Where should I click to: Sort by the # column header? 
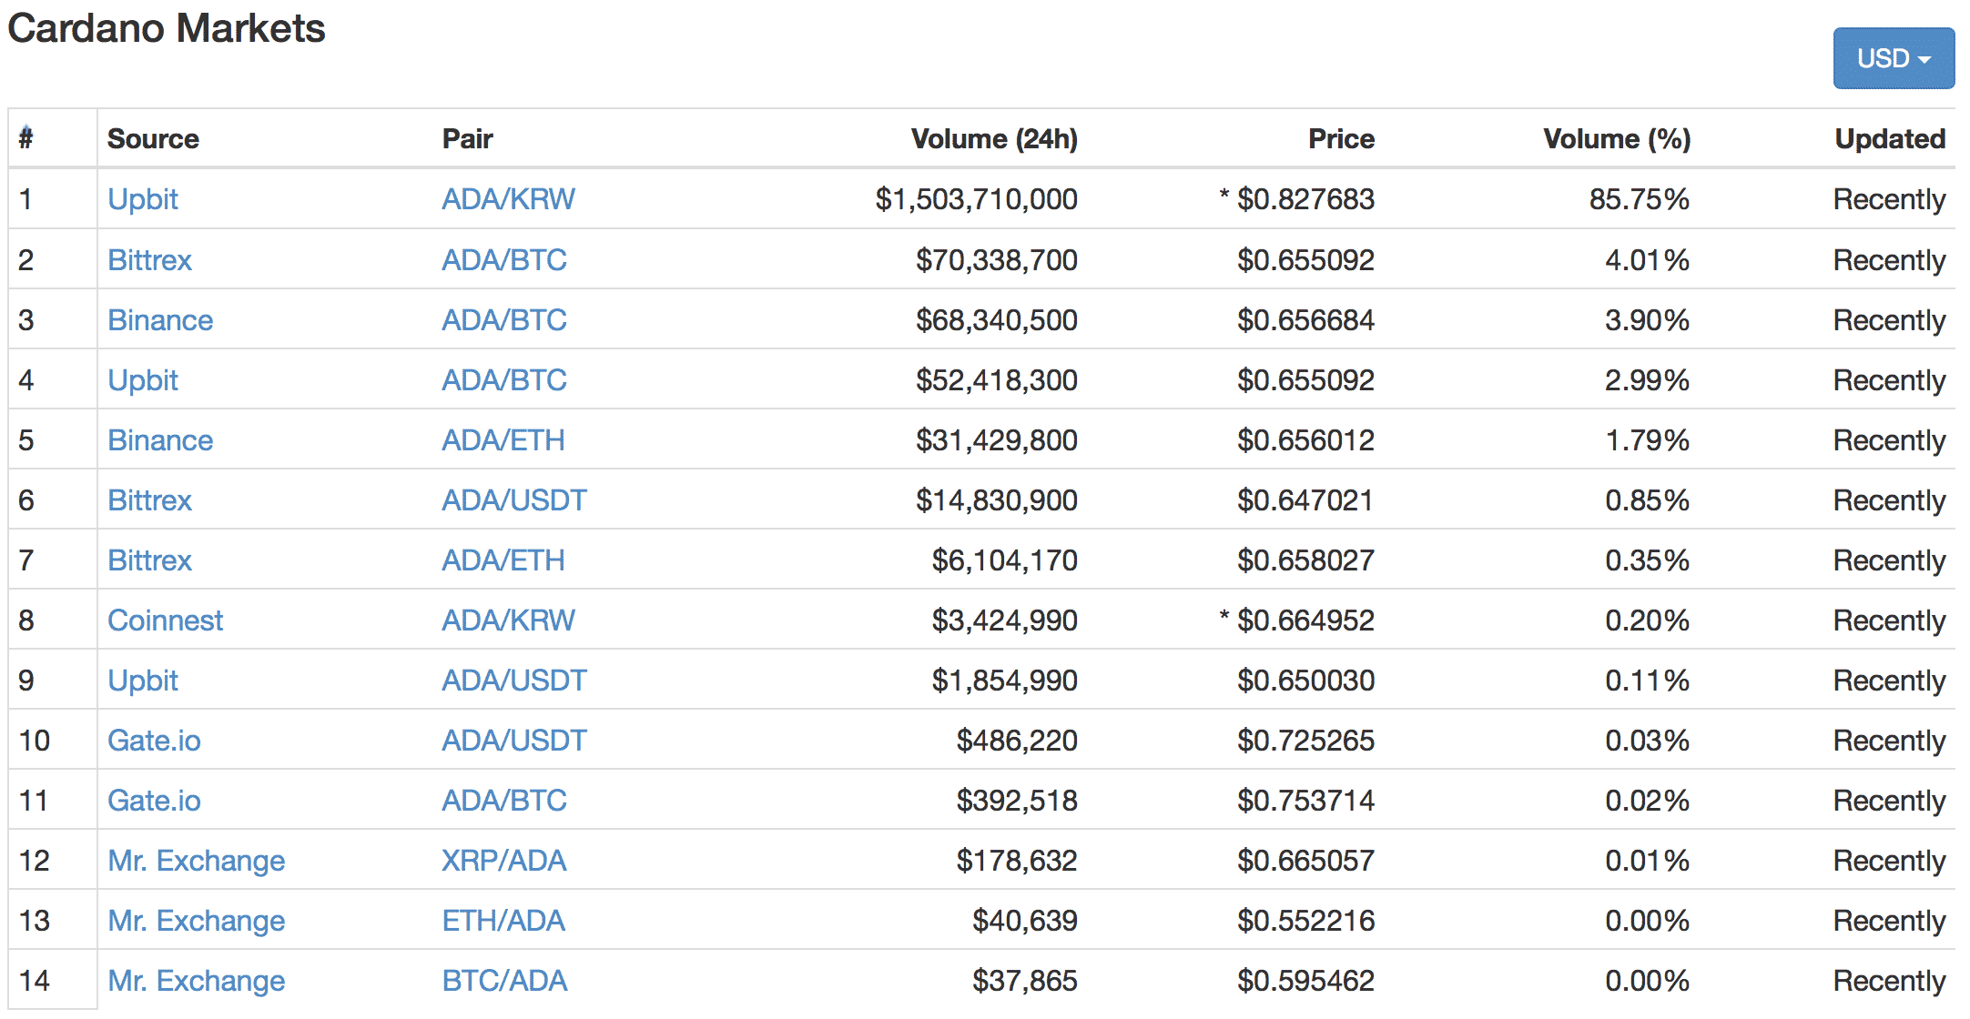point(26,138)
